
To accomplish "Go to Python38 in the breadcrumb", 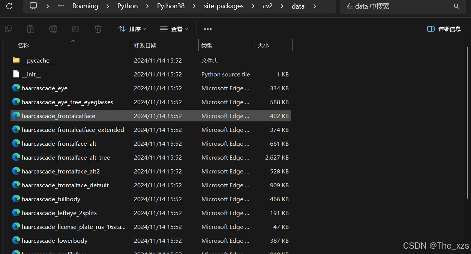I will 171,6.
